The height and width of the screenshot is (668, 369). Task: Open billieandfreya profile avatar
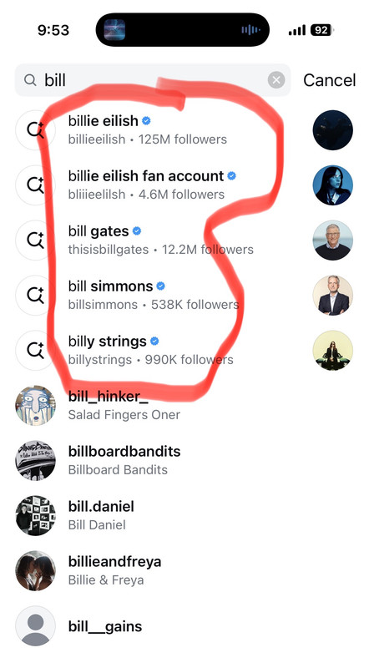35,570
